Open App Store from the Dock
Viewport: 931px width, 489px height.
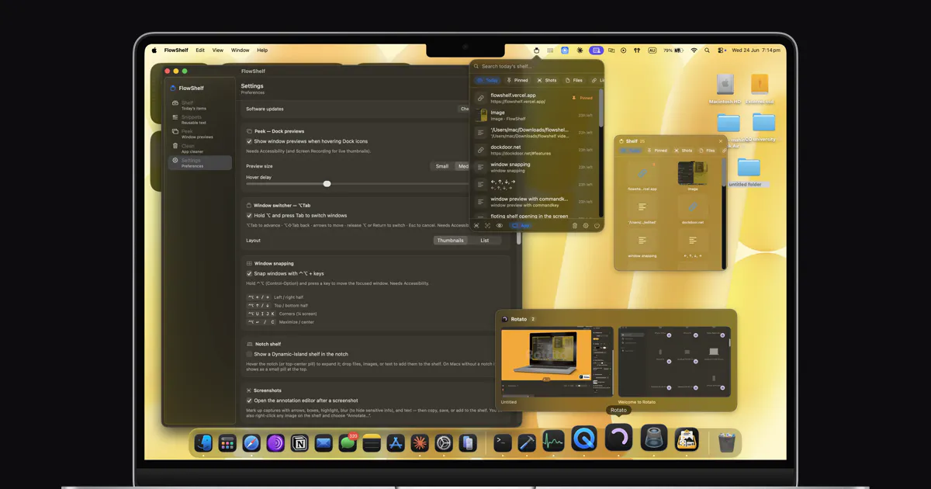point(396,442)
